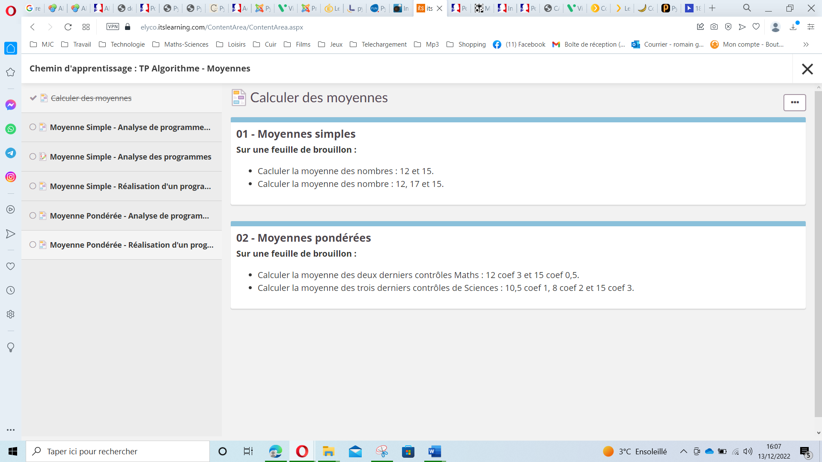Open a new browser tab
Image resolution: width=822 pixels, height=462 pixels.
[x=712, y=8]
